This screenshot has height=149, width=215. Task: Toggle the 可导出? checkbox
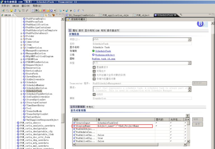[94, 71]
